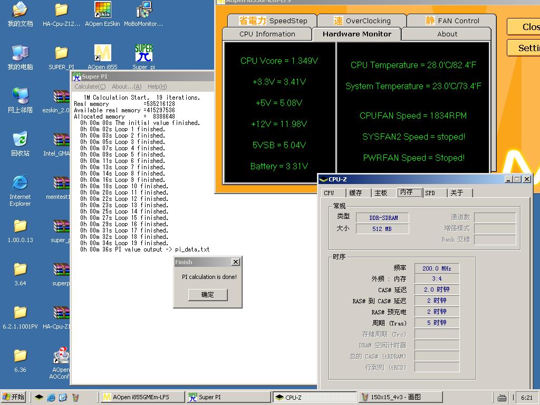Select the 内存 tab in CPU-Z
This screenshot has height=405, width=540.
click(x=409, y=192)
